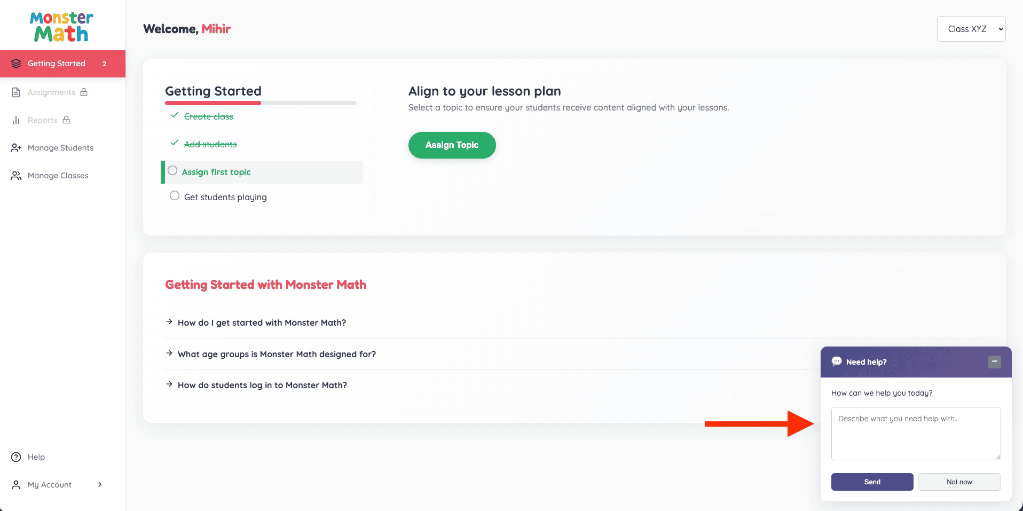
Task: Select the Get students playing radio circle
Action: click(x=175, y=196)
